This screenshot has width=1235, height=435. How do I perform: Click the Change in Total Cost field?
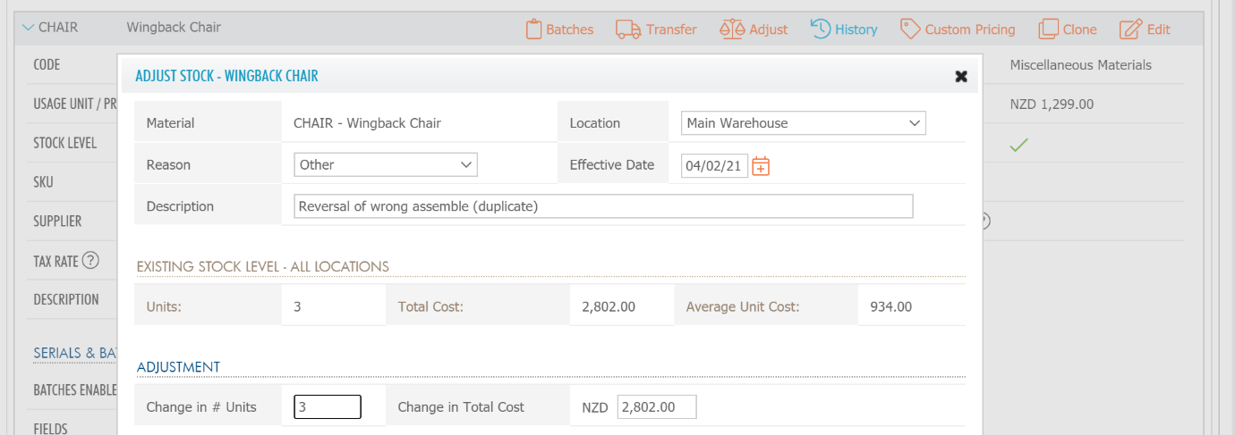click(x=656, y=407)
